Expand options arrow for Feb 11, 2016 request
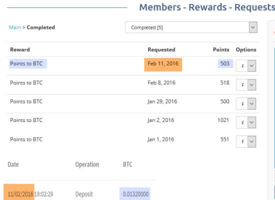 tap(251, 66)
